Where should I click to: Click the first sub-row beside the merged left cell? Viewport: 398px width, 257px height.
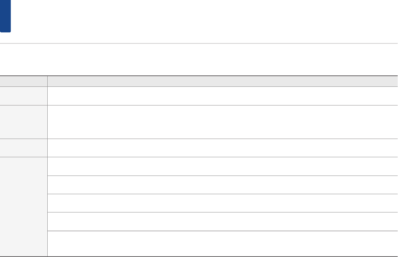tap(222, 166)
